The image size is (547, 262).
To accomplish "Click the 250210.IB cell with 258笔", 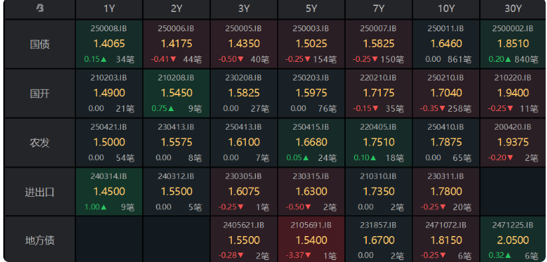I will click(446, 94).
